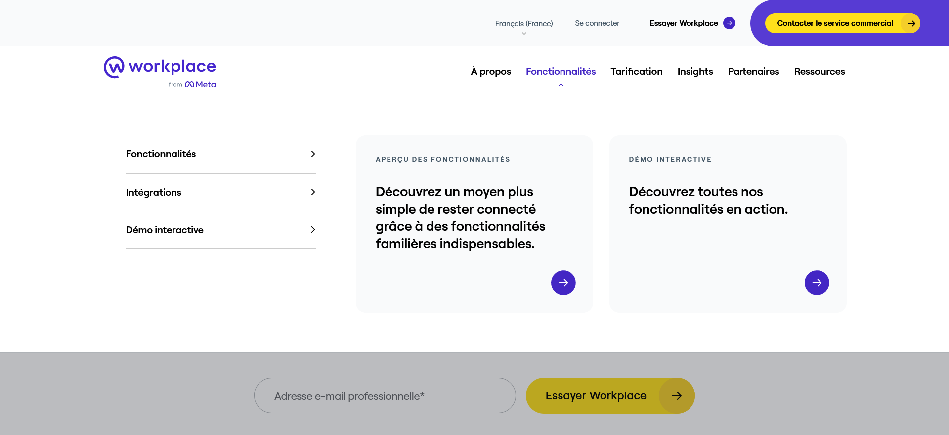Viewport: 949px width, 435px height.
Task: Open the Tarification page
Action: (637, 72)
